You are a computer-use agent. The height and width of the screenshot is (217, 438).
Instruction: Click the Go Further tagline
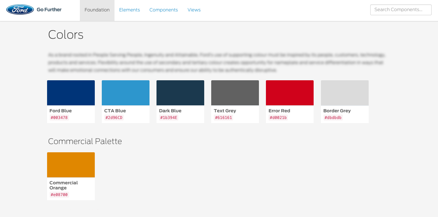tap(49, 10)
